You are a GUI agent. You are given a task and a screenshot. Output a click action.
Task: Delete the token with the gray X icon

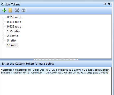tap(17, 10)
